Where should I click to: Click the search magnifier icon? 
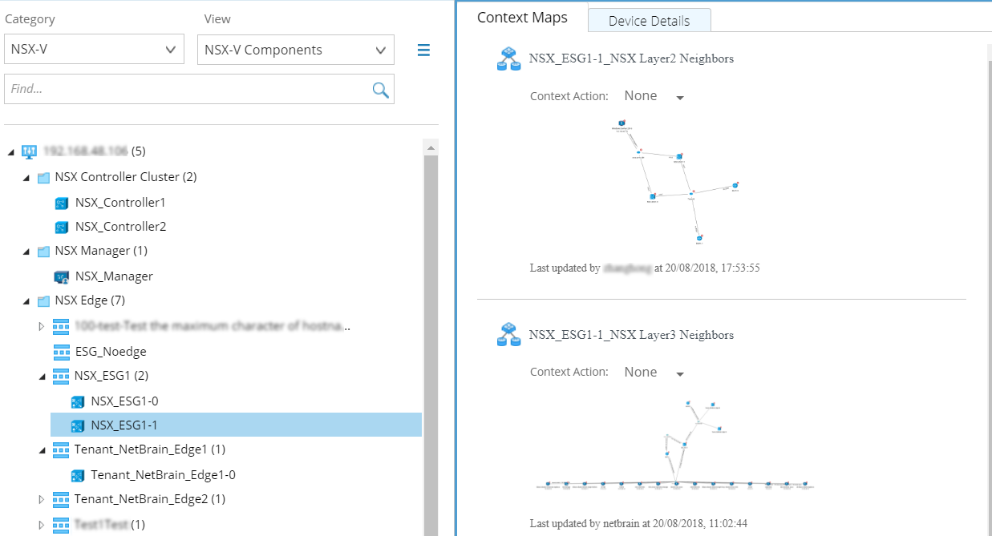380,89
